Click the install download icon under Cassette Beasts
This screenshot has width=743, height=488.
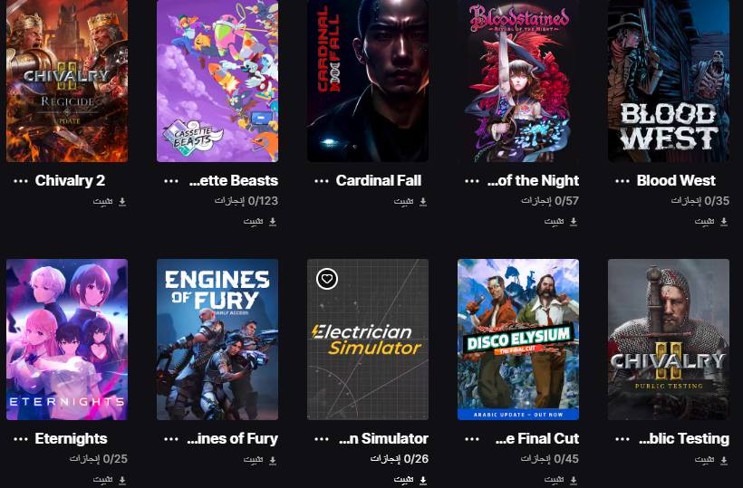[273, 222]
